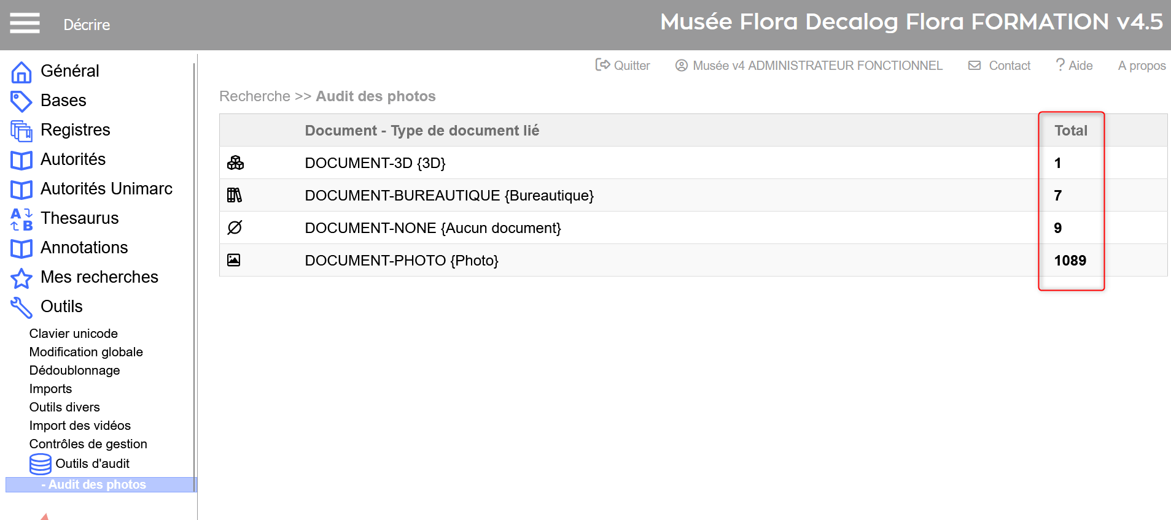This screenshot has height=520, width=1171.
Task: Click the Bases tag icon
Action: click(x=21, y=101)
